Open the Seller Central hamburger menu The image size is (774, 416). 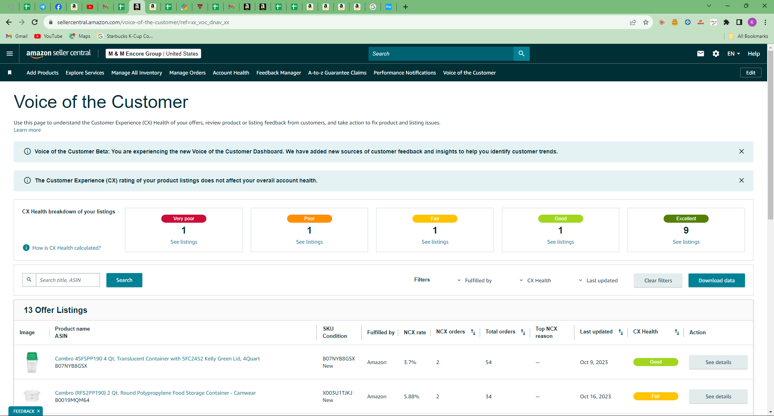click(x=10, y=54)
